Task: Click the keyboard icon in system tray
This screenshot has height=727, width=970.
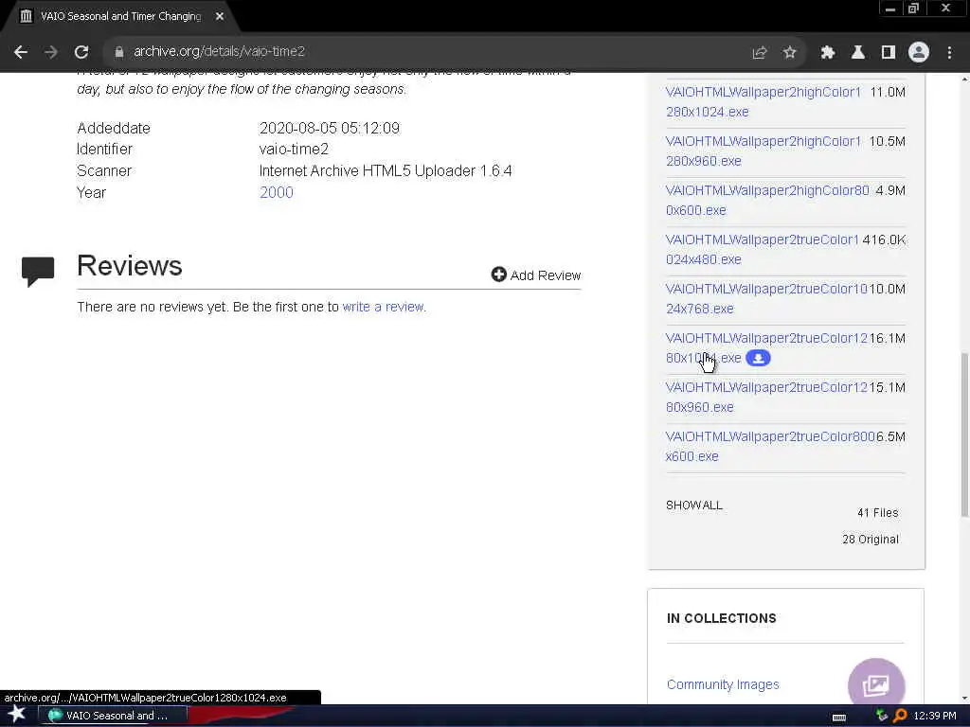Action: point(839,717)
